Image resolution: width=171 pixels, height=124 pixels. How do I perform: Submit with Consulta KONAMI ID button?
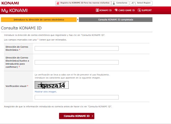coord(77,116)
